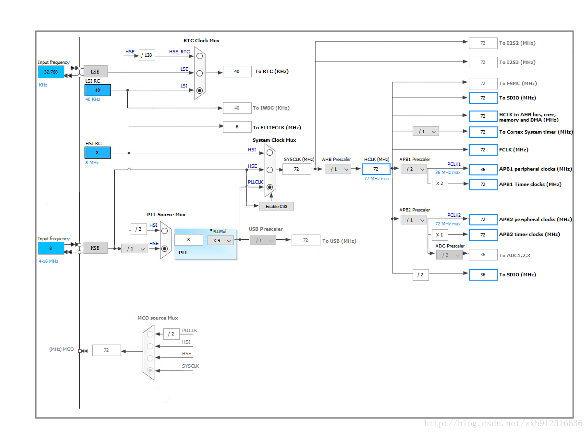The height and width of the screenshot is (433, 588).
Task: Click the HCLK (MHz) value field
Action: 376,169
